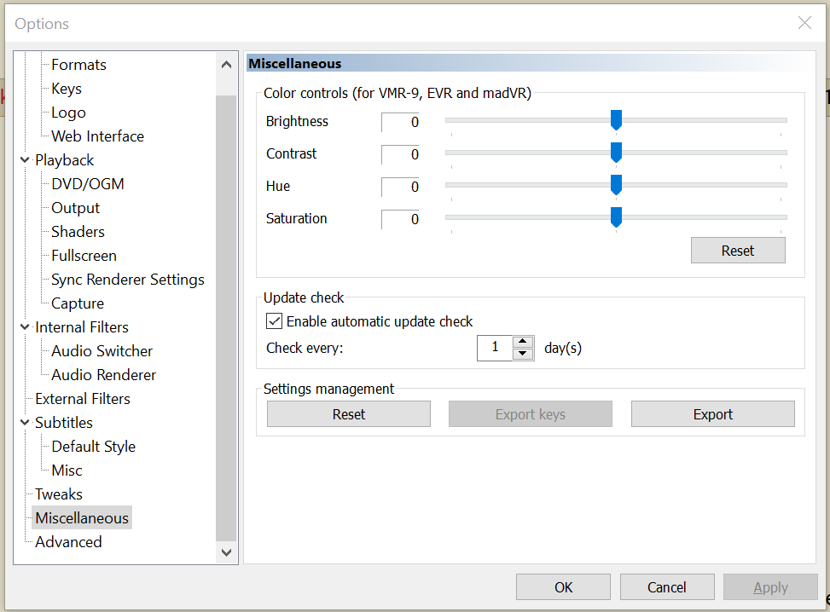Reset the color controls
830x612 pixels.
pyautogui.click(x=737, y=251)
